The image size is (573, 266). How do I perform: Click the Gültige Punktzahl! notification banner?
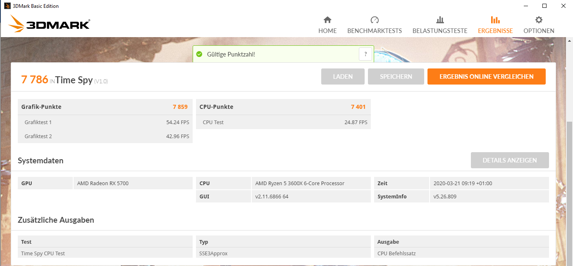(283, 54)
